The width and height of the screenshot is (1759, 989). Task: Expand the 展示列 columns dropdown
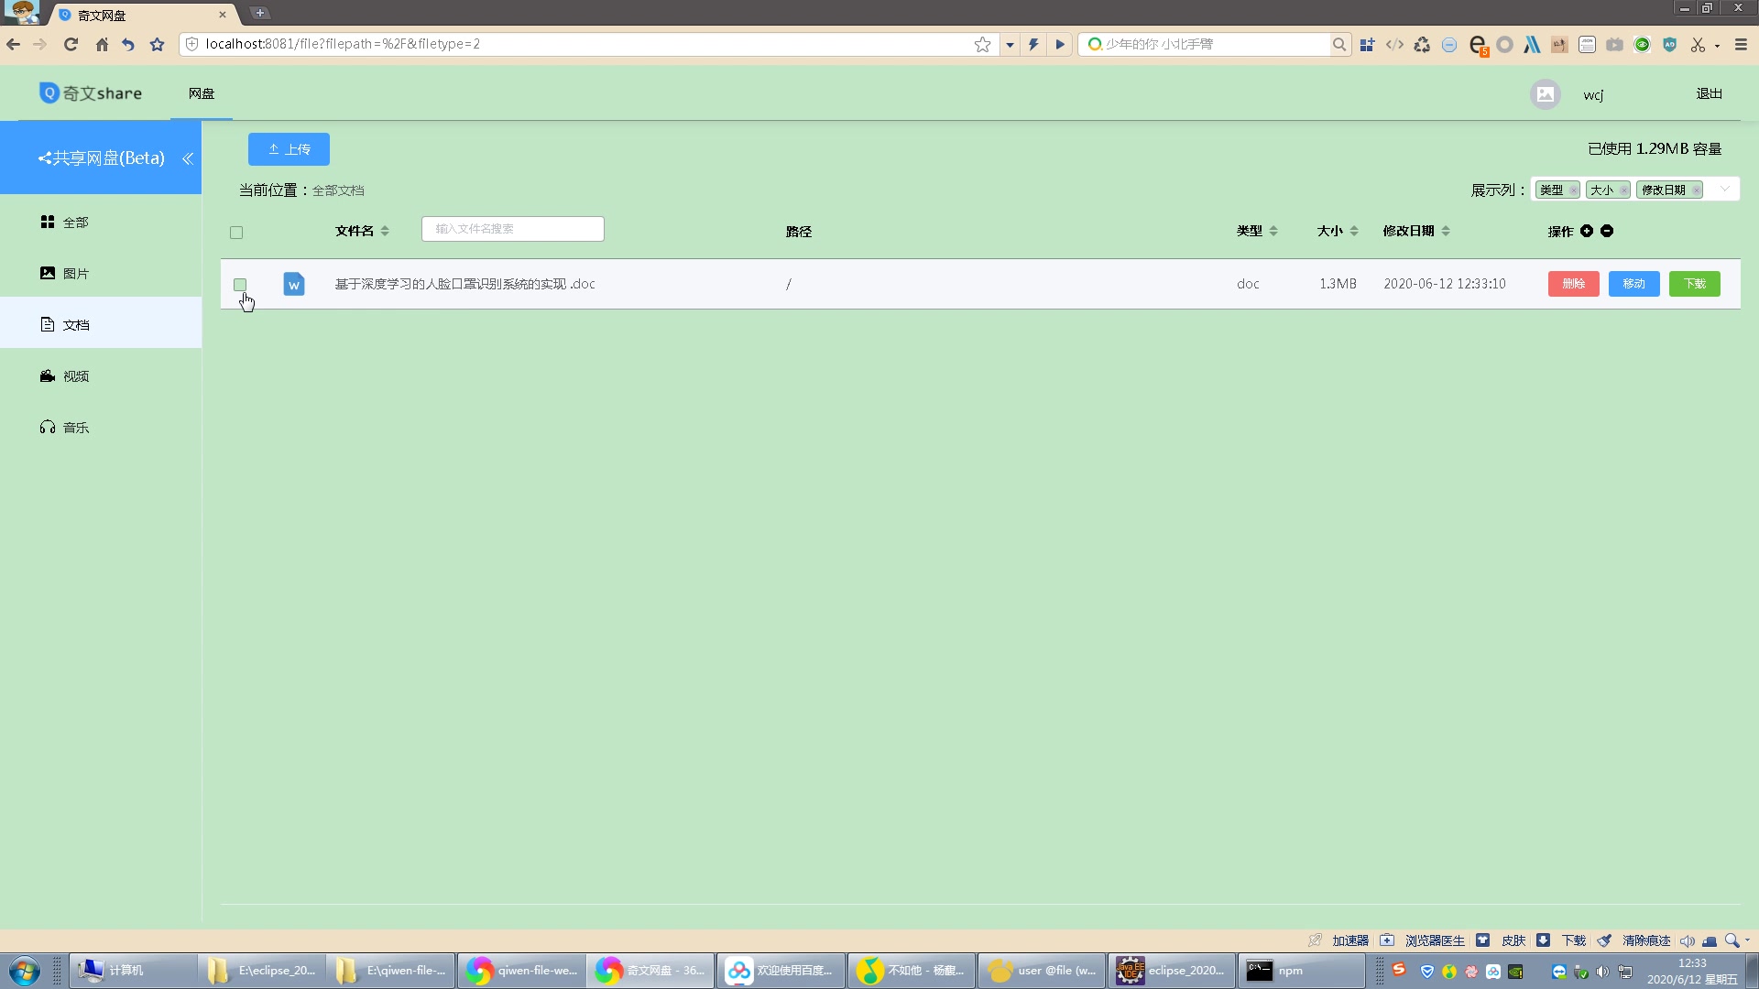1725,190
